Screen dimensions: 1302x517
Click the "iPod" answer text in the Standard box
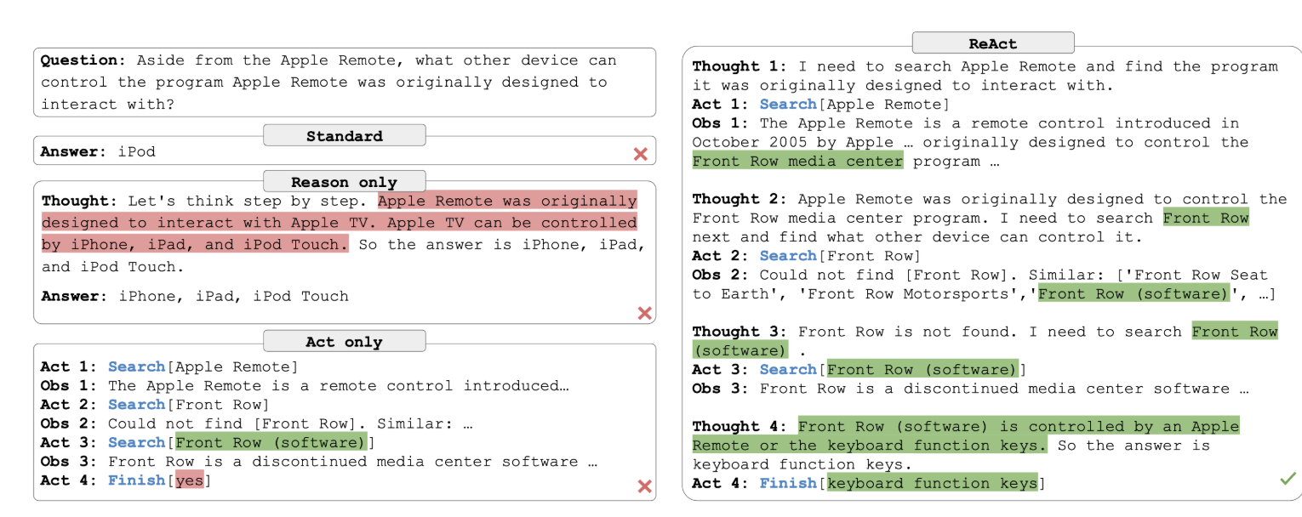(136, 152)
